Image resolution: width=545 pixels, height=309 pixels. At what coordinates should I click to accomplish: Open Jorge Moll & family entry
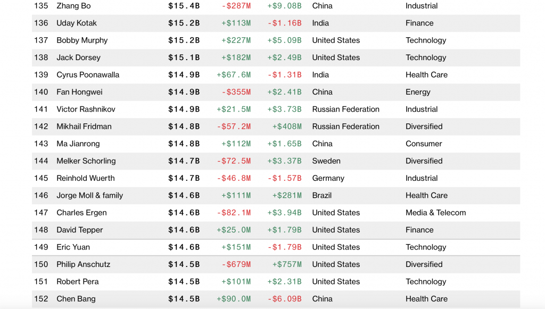click(89, 195)
